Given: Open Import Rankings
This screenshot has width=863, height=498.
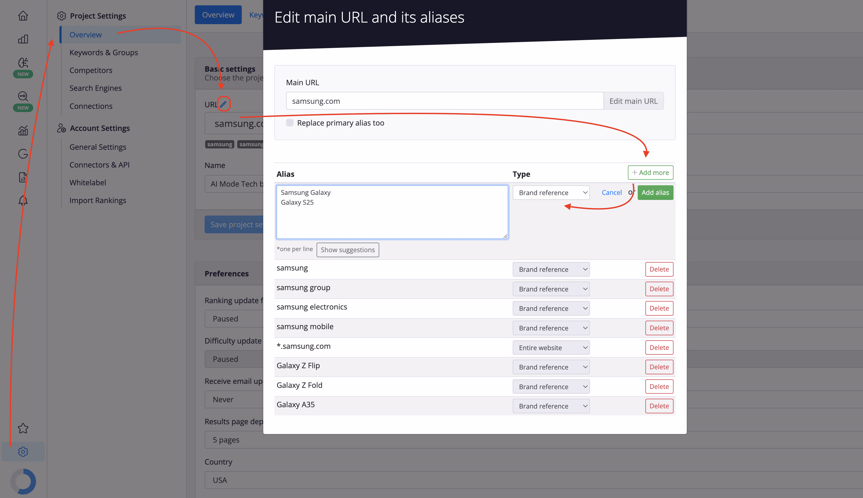Looking at the screenshot, I should pos(98,200).
